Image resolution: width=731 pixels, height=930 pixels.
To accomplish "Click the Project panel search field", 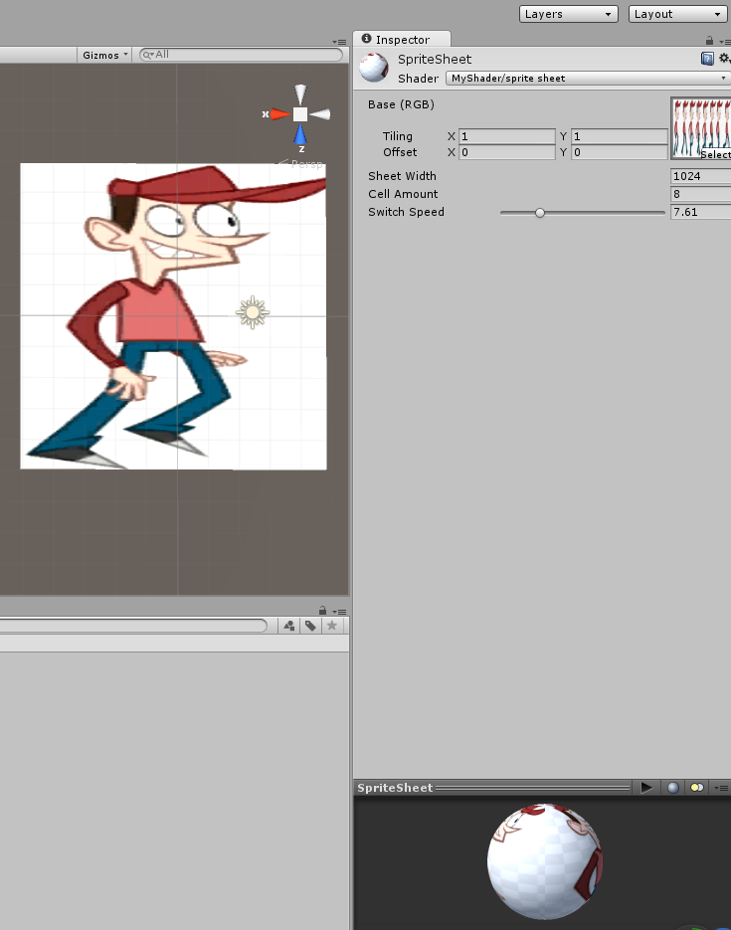I will (133, 626).
